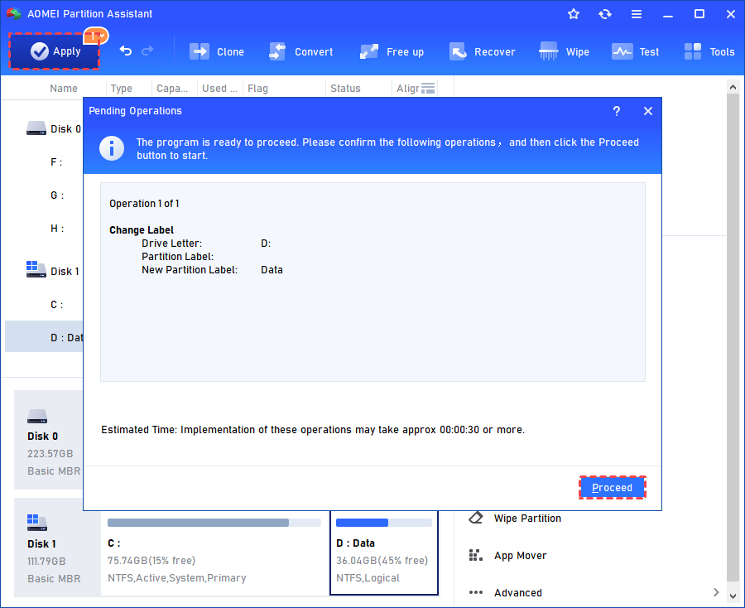Open the Recover menu
The width and height of the screenshot is (745, 608).
tap(483, 52)
